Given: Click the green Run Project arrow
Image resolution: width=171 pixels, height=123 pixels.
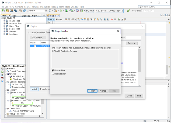Looking at the screenshot, I should 61,11.
